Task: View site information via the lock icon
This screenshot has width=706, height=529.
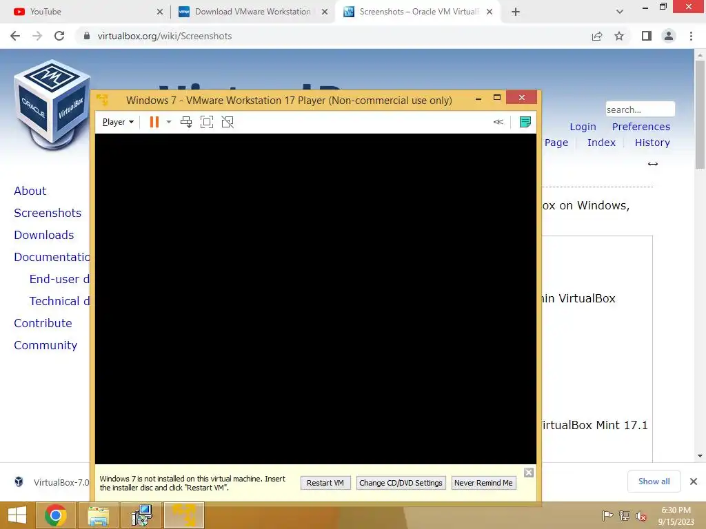Action: click(86, 36)
